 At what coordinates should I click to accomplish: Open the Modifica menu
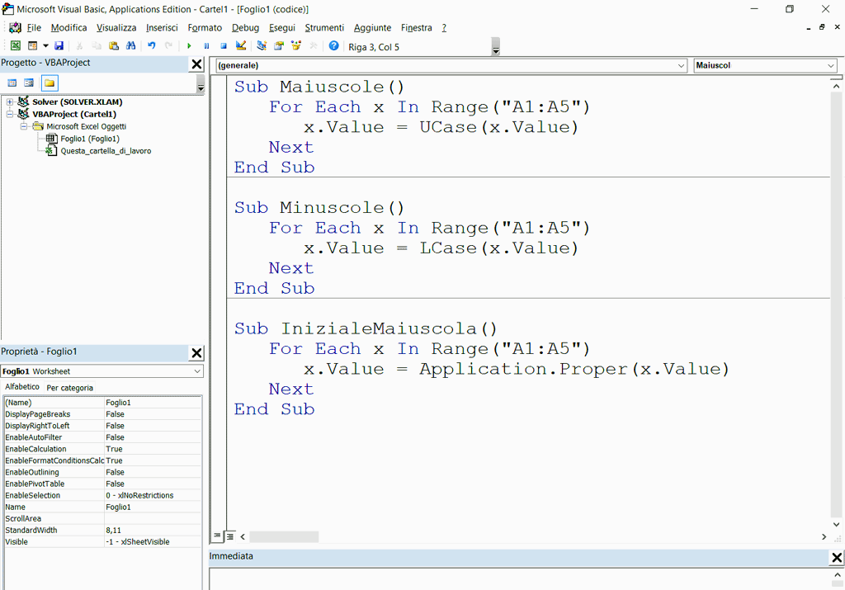click(69, 27)
